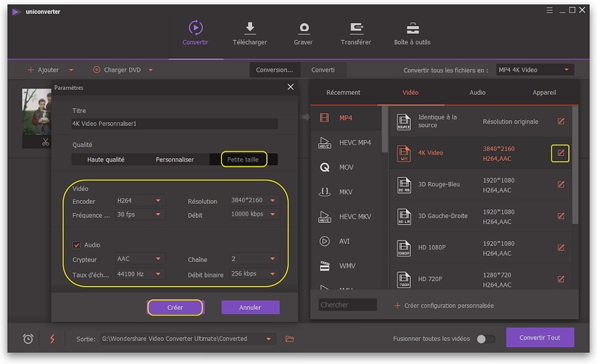Click the Créer button
Viewport: 597px width, 364px height.
tap(175, 308)
